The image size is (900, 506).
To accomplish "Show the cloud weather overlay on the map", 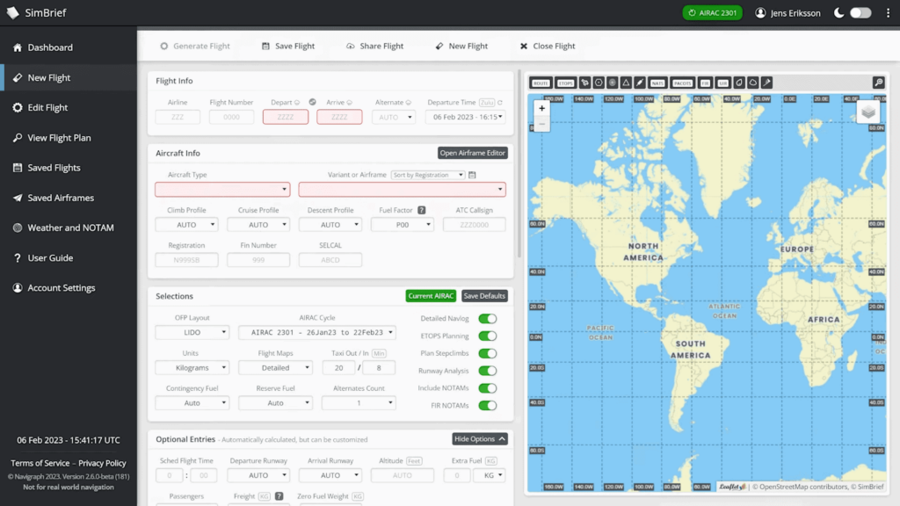I will (753, 83).
